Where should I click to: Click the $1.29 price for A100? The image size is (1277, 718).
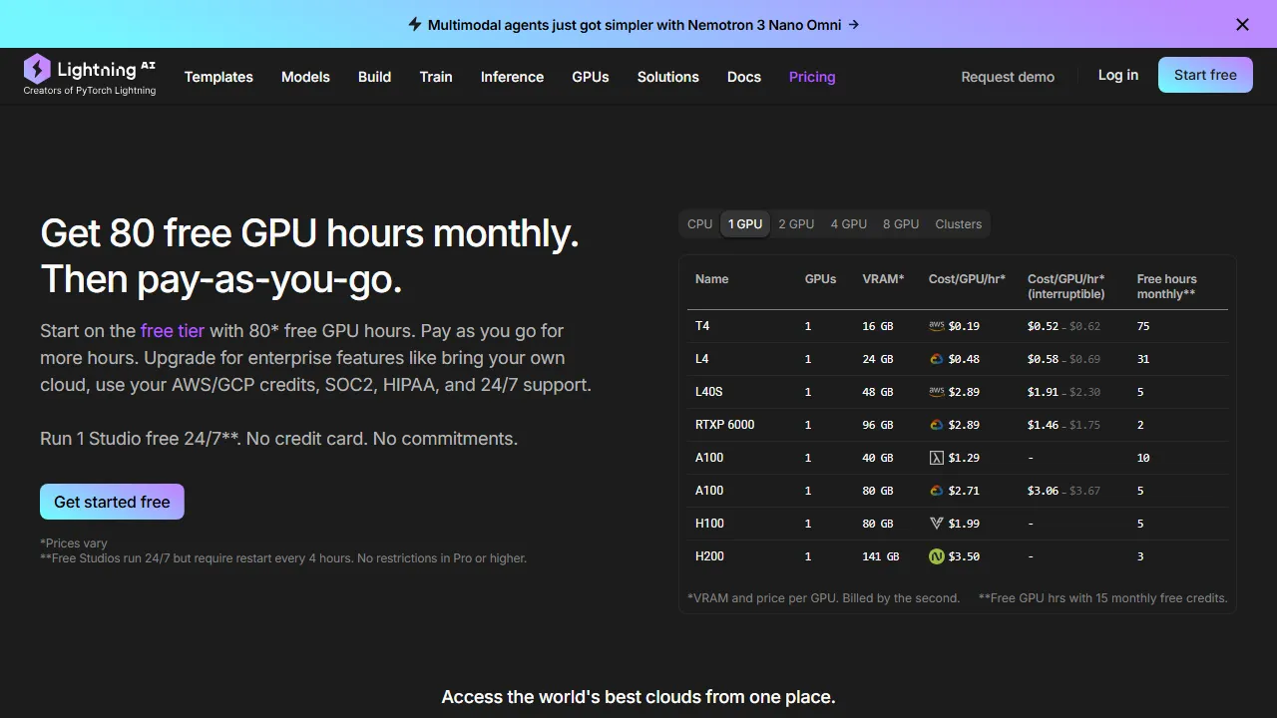964,458
